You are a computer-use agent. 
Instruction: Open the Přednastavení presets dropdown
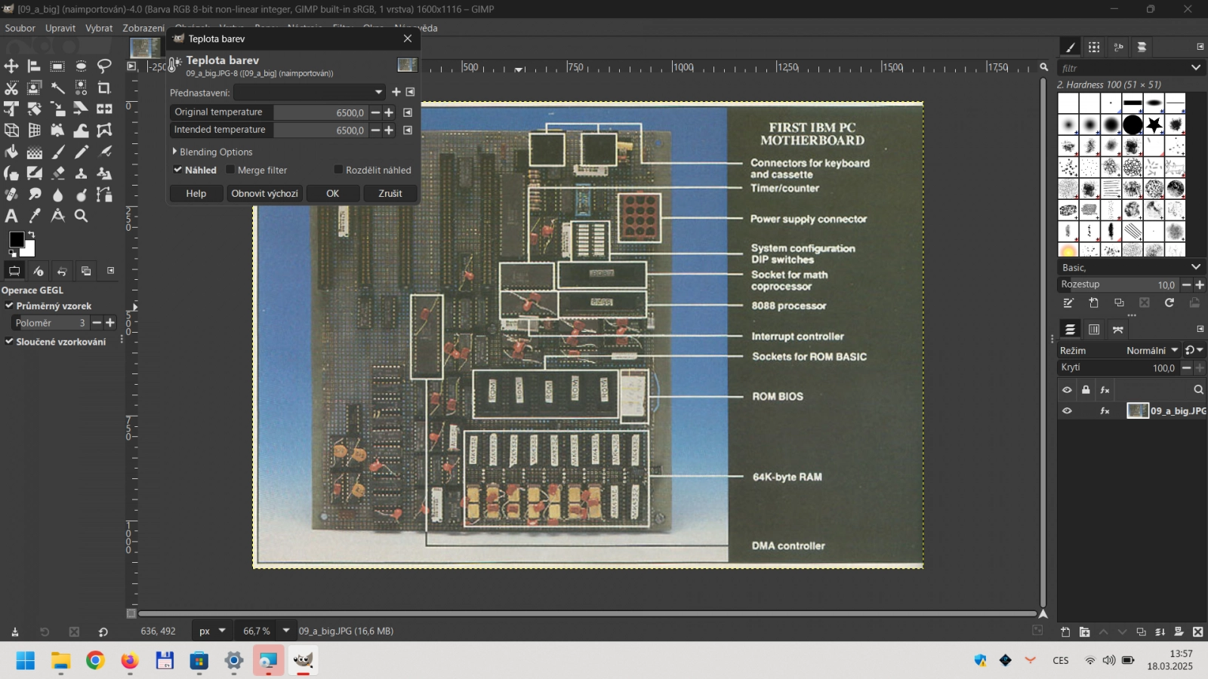click(310, 92)
